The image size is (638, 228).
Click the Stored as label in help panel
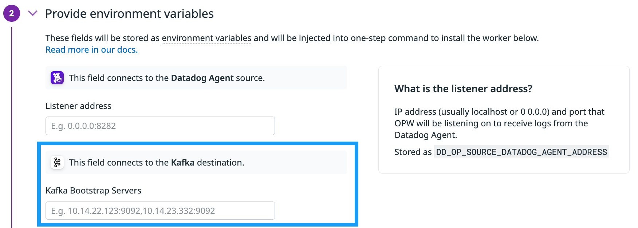413,152
